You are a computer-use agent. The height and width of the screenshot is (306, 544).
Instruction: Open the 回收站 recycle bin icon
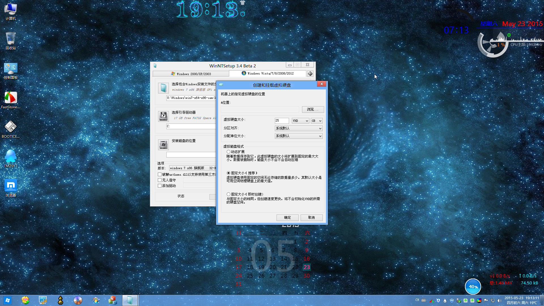coord(11,41)
